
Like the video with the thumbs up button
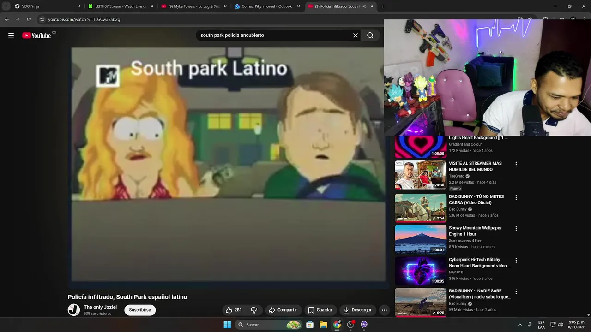tap(234, 310)
